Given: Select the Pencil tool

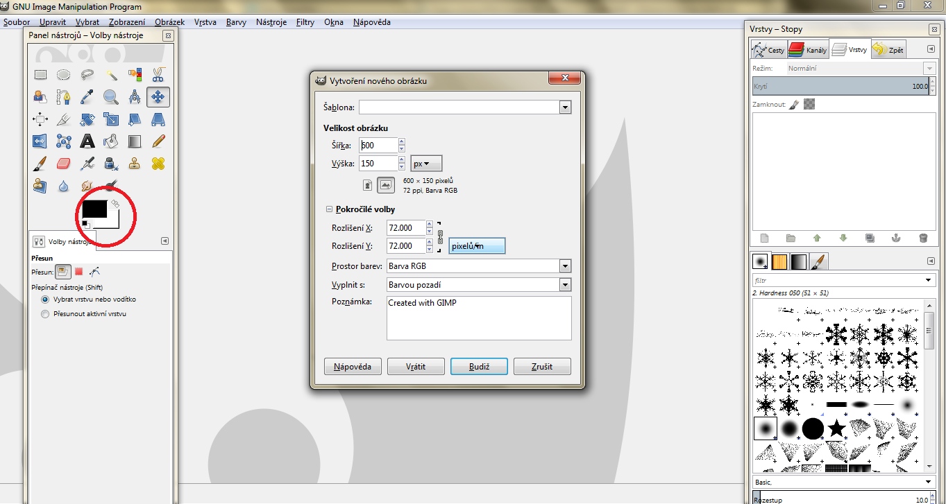Looking at the screenshot, I should pos(158,141).
